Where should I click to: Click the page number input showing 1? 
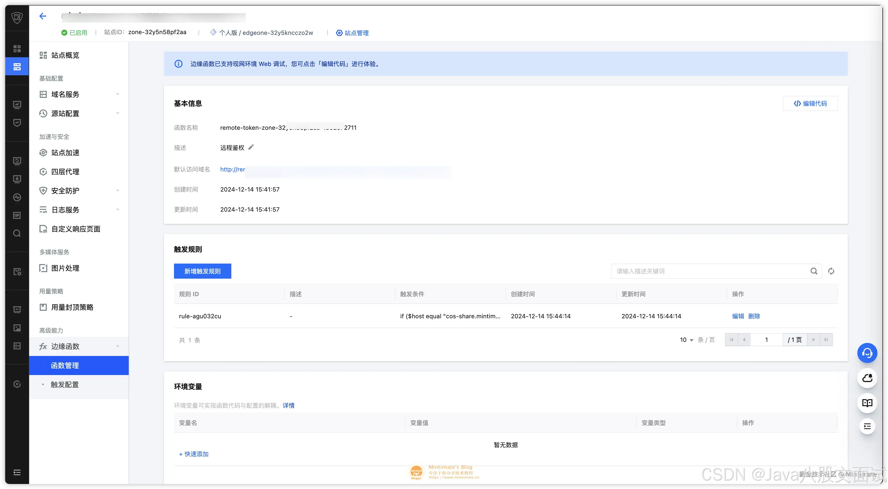tap(766, 340)
